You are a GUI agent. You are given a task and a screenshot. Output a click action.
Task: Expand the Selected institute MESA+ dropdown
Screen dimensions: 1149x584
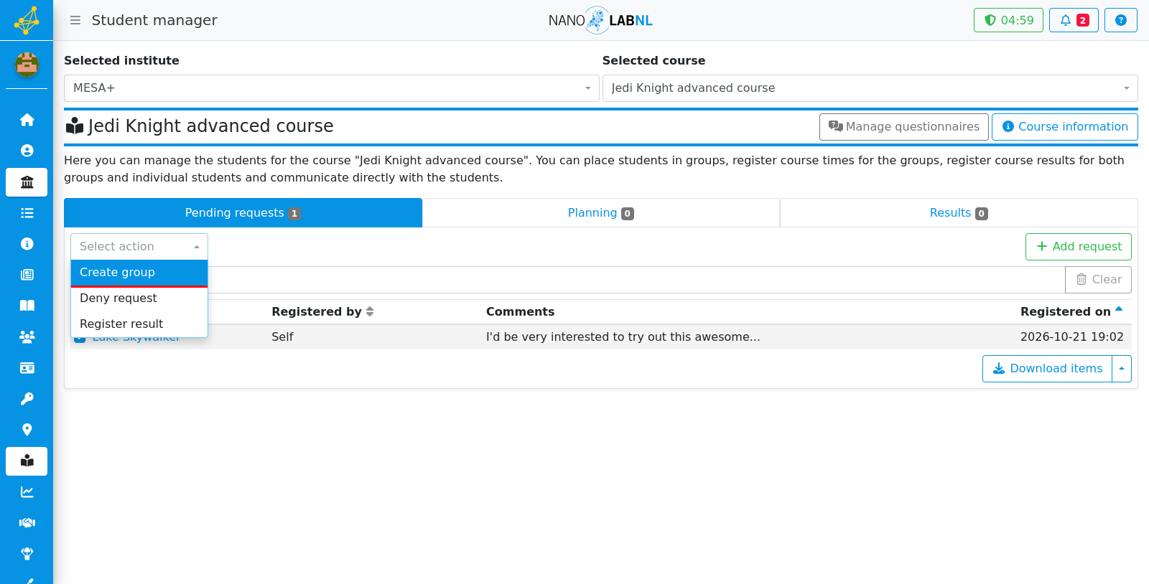pos(331,88)
